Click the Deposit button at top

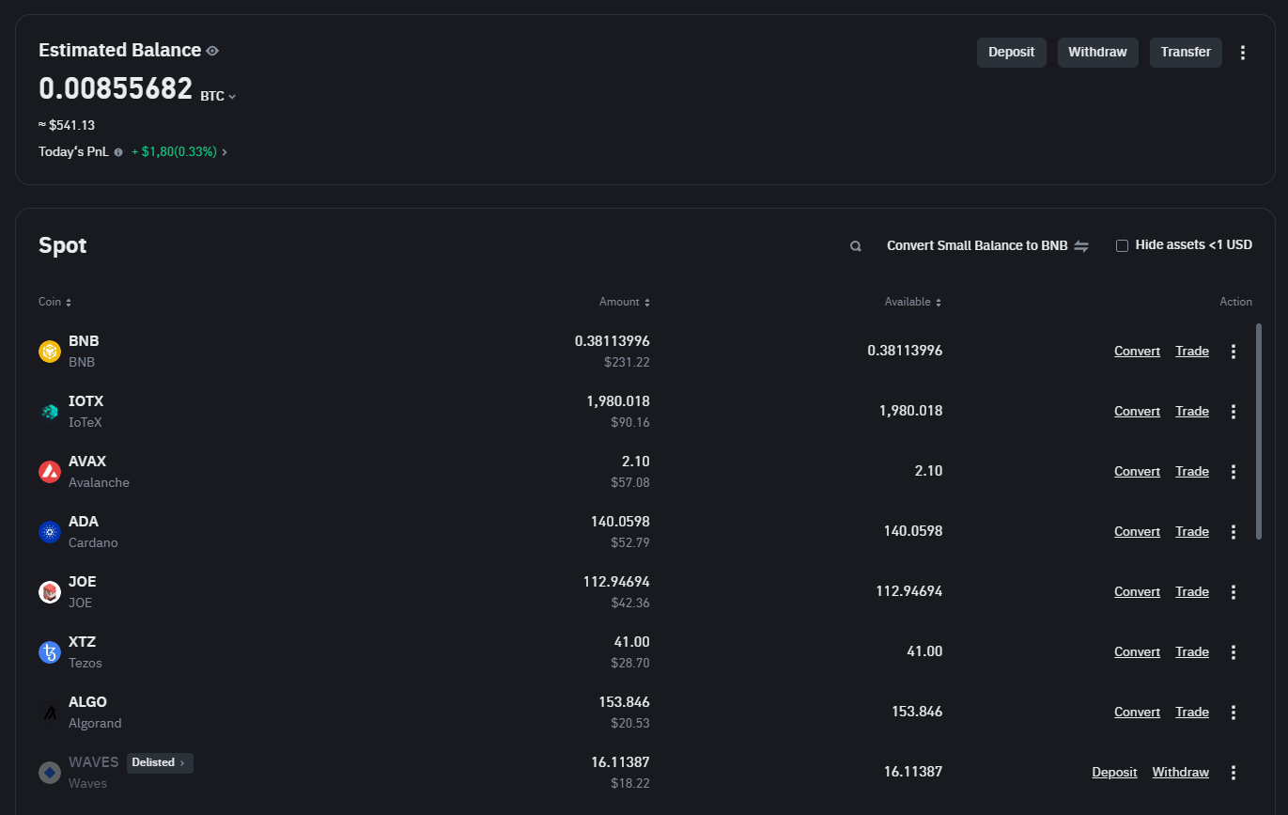[1011, 53]
